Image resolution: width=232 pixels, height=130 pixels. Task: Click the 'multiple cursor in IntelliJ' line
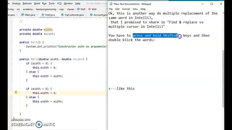click(x=137, y=27)
